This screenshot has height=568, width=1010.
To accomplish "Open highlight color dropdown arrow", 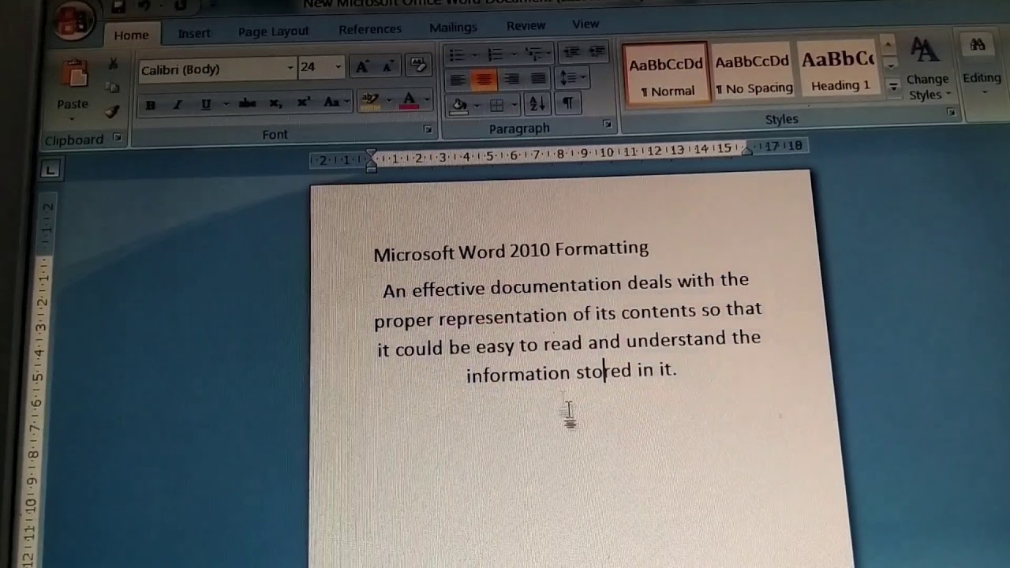I will (x=389, y=100).
